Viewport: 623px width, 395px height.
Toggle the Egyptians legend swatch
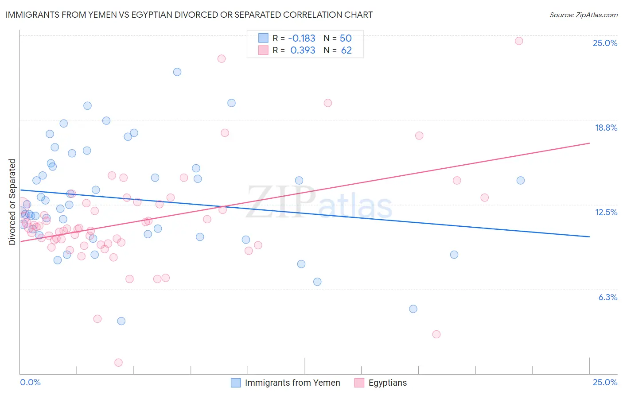(x=359, y=383)
